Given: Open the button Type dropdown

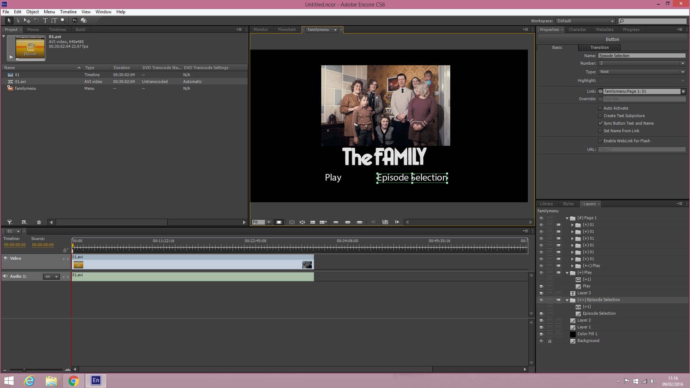Looking at the screenshot, I should 682,72.
